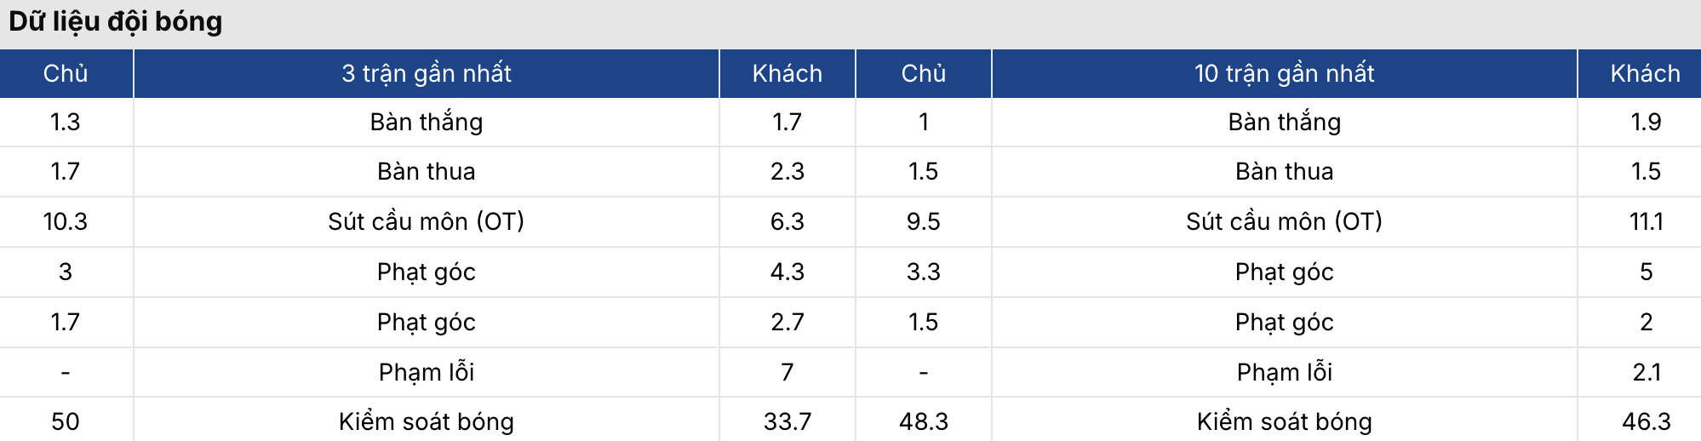Select the possession value 48.3
The image size is (1701, 441).
pos(923,421)
